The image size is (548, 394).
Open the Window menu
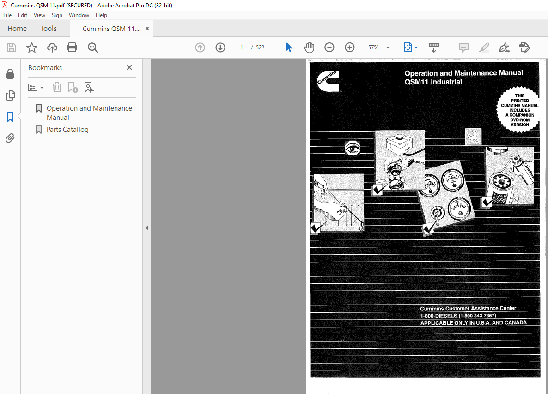[x=79, y=15]
